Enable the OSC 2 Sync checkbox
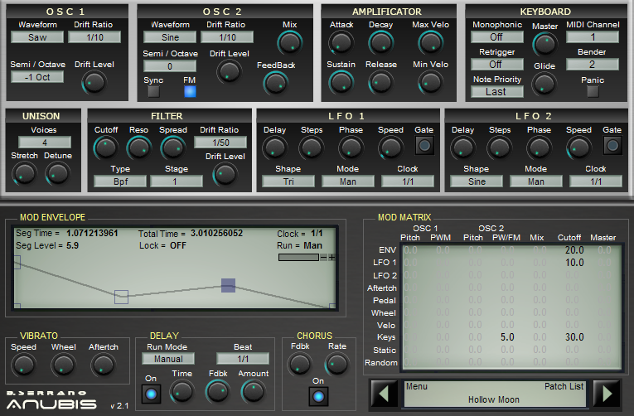 (153, 92)
